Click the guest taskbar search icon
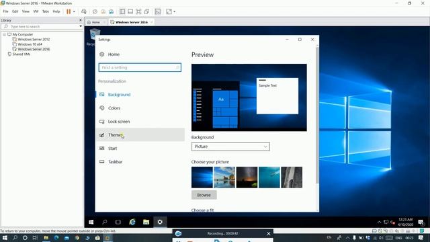 [x=105, y=222]
